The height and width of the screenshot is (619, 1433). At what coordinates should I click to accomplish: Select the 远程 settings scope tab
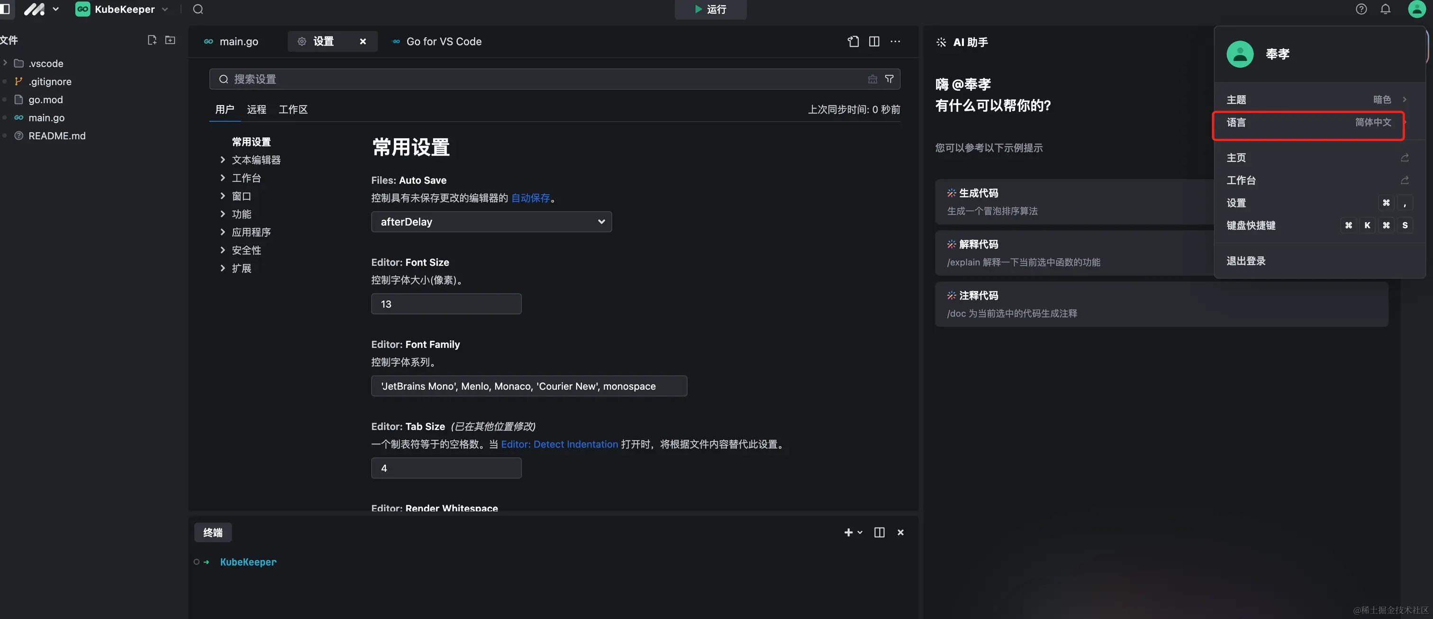[x=256, y=109]
